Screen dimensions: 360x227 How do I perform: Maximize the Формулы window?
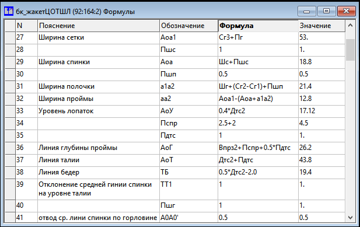coord(326,11)
